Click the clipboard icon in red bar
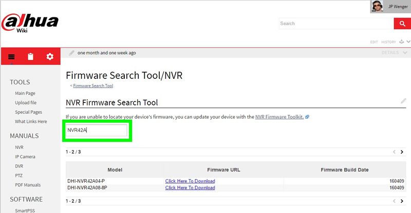Viewport: 411px width, 213px height. click(x=31, y=56)
